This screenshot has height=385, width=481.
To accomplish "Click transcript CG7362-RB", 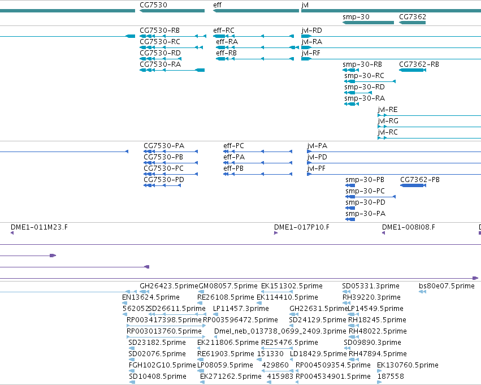I will 412,70.
